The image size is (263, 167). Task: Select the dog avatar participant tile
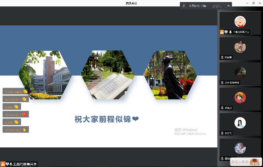click(240, 47)
